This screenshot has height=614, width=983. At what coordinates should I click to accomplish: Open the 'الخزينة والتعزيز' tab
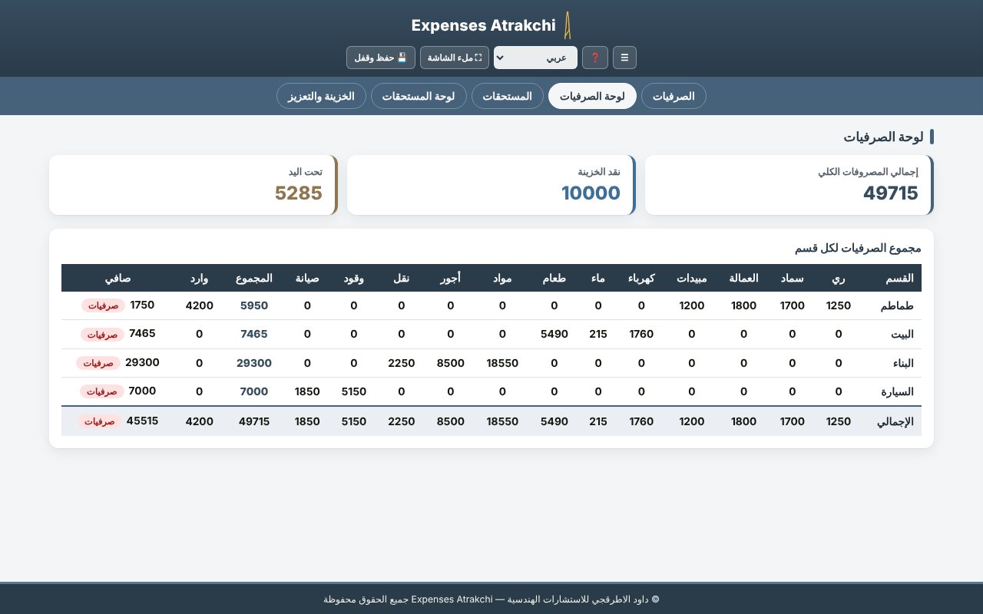coord(321,96)
